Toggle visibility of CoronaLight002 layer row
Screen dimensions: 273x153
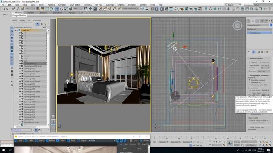[x=20, y=74]
